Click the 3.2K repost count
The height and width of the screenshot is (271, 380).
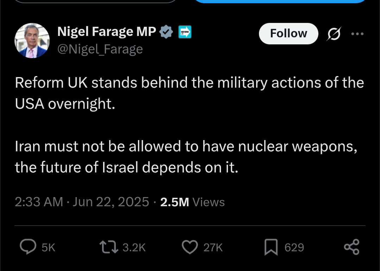pyautogui.click(x=134, y=247)
